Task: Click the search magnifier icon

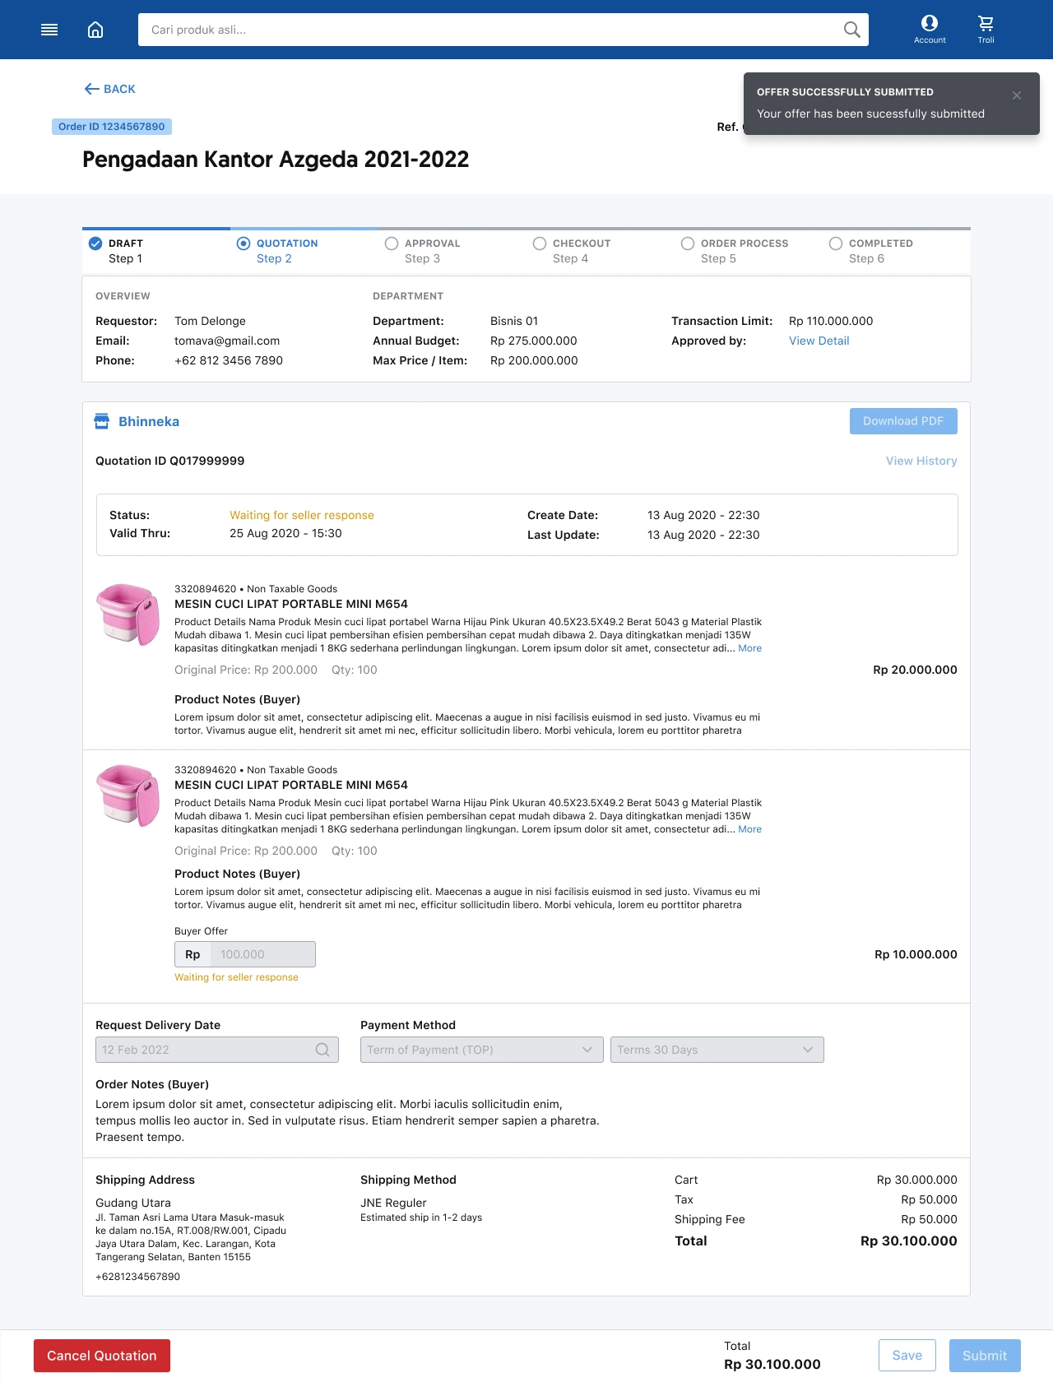Action: [x=851, y=30]
